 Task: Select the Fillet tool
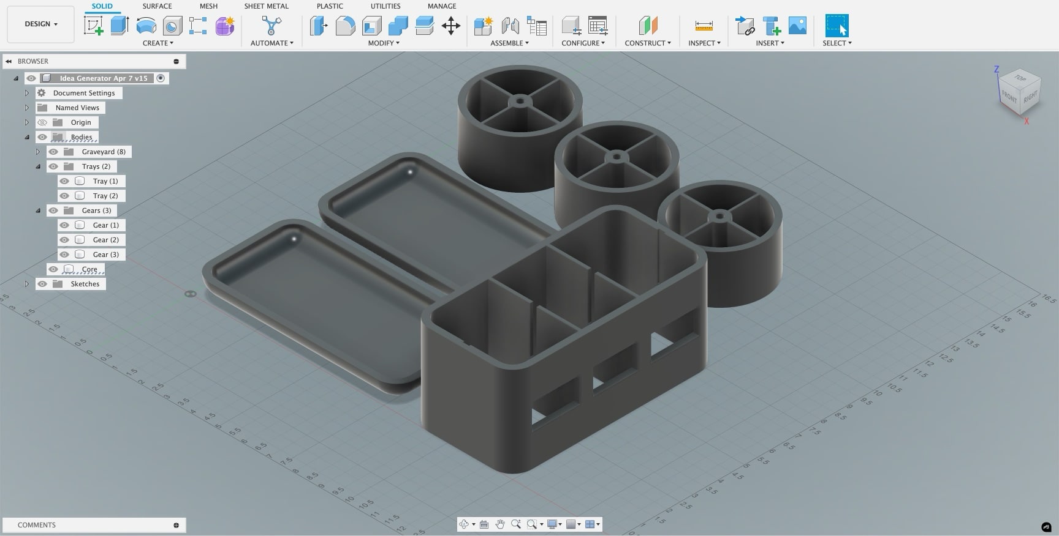point(345,26)
